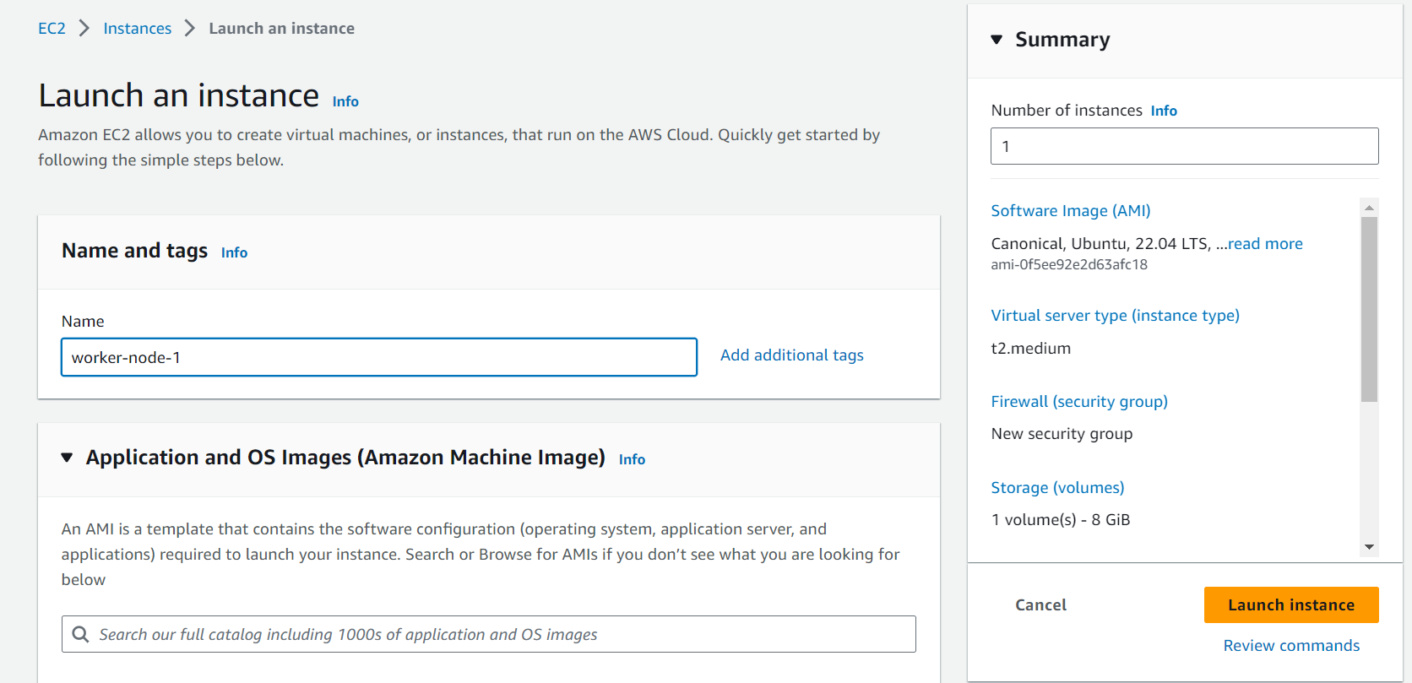
Task: Click Add additional tags
Action: tap(791, 355)
